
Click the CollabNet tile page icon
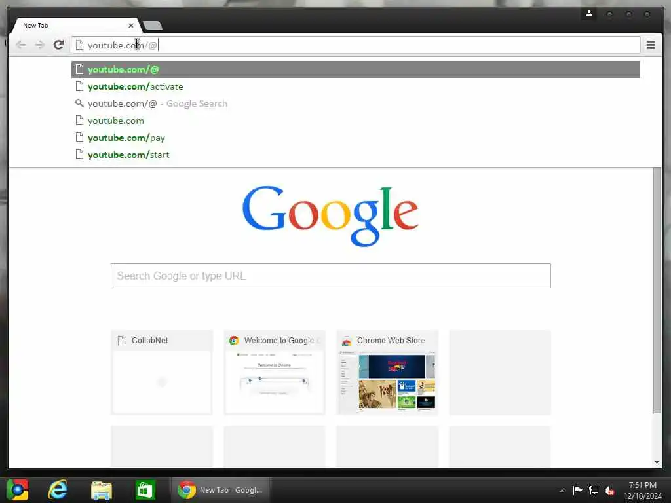coord(121,341)
